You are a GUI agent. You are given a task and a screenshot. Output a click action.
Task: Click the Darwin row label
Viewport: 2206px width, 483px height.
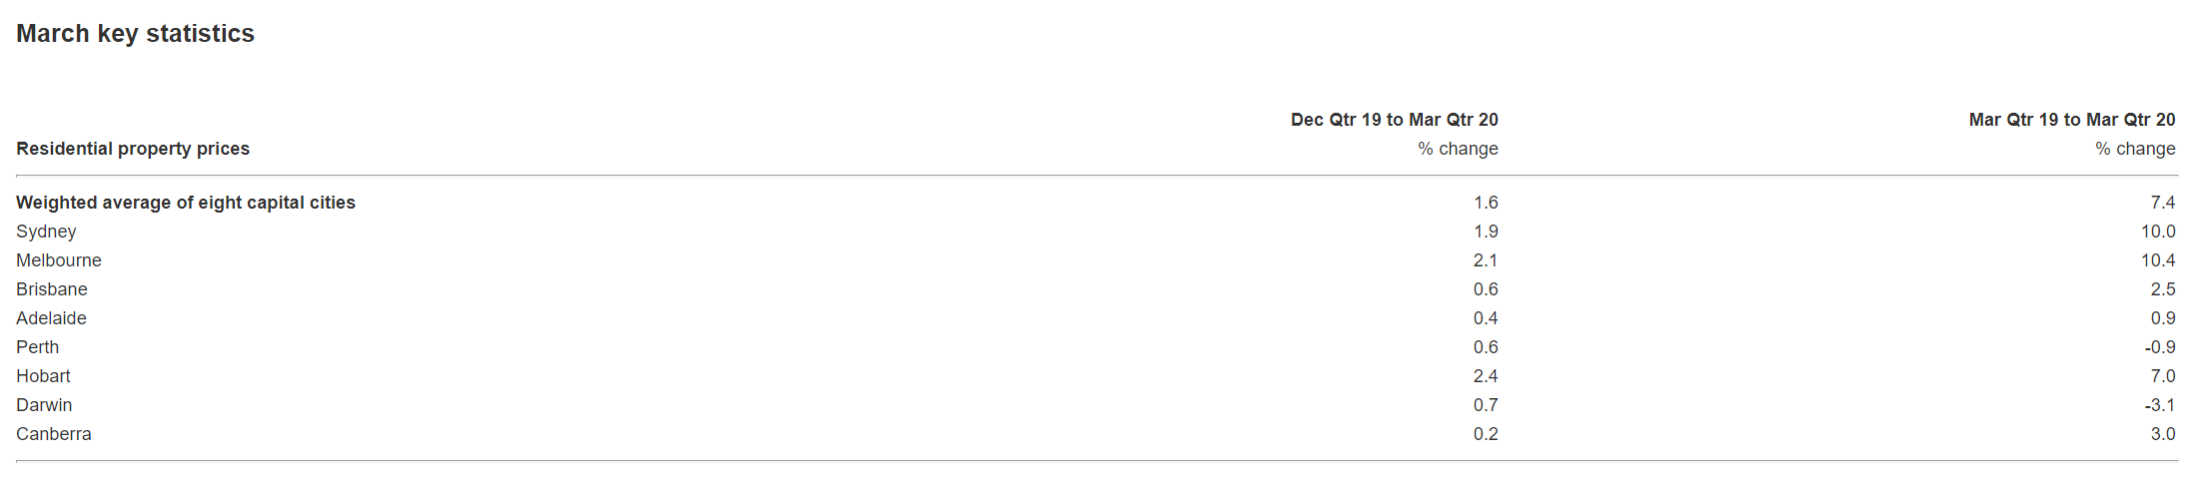(x=44, y=405)
